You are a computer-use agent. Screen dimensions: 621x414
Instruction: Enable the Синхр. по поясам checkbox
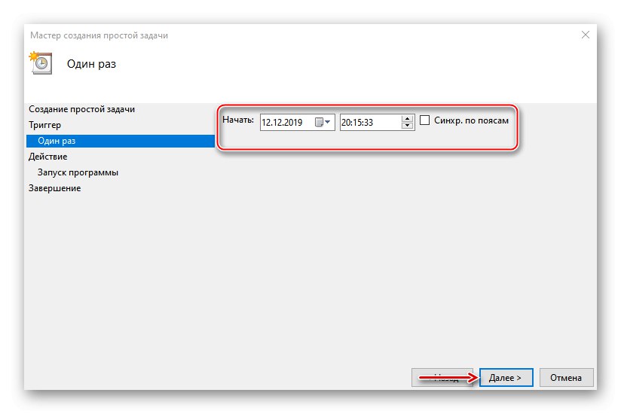click(424, 120)
